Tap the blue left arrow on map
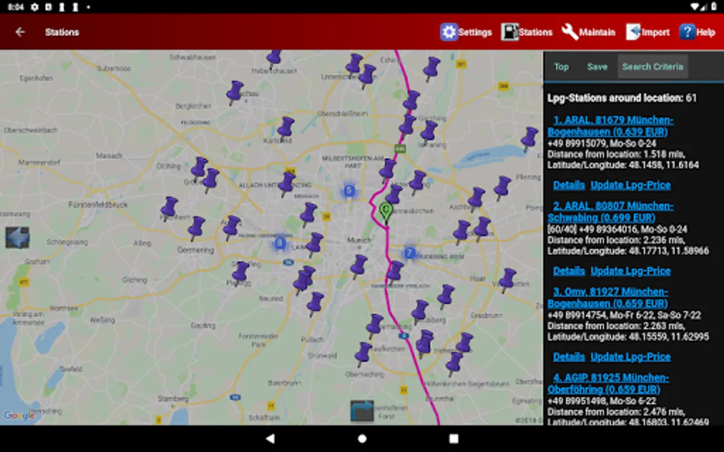The image size is (724, 452). pos(18,238)
